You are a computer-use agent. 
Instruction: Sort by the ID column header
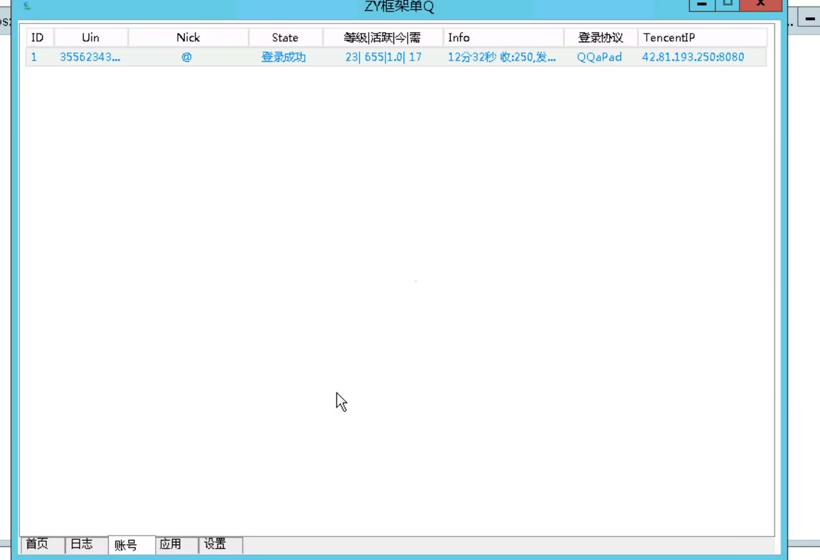38,38
